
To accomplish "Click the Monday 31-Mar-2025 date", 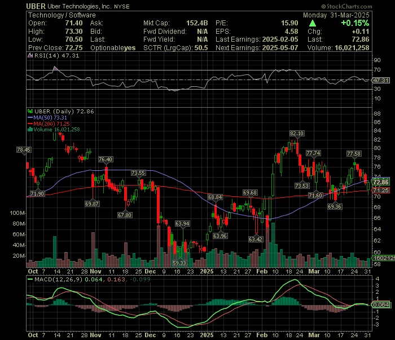I will [336, 15].
